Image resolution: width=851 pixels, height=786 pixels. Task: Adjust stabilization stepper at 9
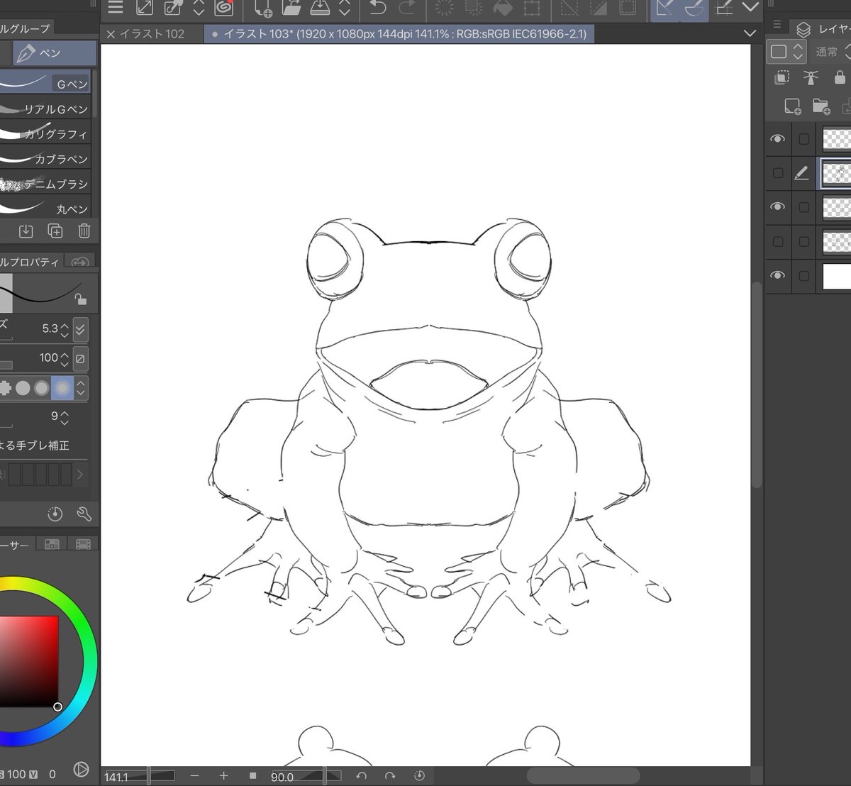tap(65, 417)
